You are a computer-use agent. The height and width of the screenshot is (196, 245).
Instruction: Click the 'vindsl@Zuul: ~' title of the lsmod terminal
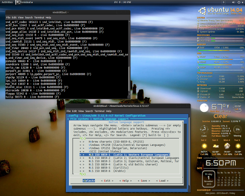pyautogui.click(x=61, y=12)
